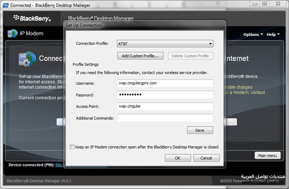This screenshot has height=189, width=289.
Task: Click the IP Modem globe icon
Action: [13, 34]
